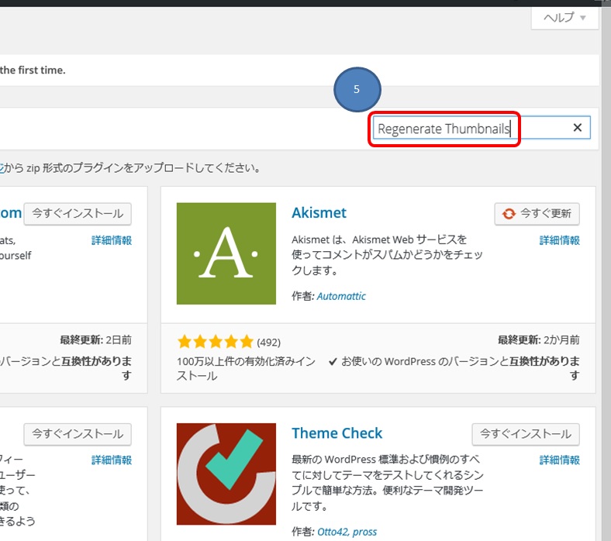Click the Theme Check plugin icon
The width and height of the screenshot is (611, 541).
[226, 474]
